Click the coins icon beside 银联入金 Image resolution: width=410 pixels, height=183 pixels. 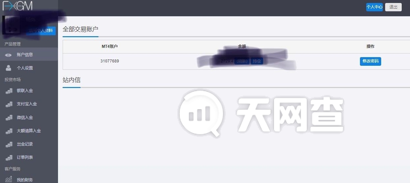point(9,91)
